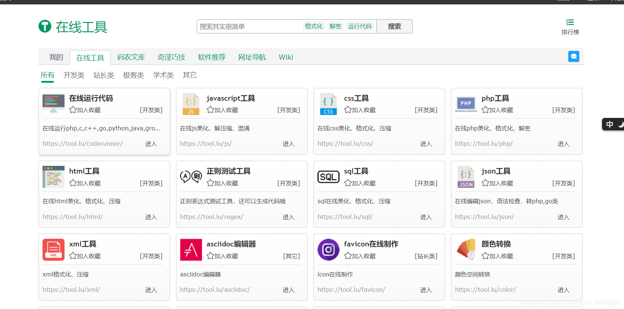
Task: Star sql工具 with 加入收藏
Action: tap(360, 183)
